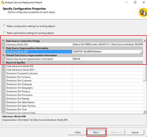Select Cube Adventure Works DW label

click(20, 66)
